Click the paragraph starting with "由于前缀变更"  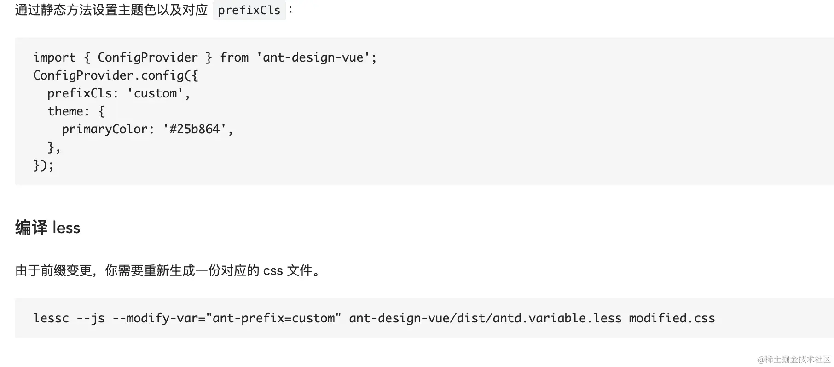(x=168, y=270)
